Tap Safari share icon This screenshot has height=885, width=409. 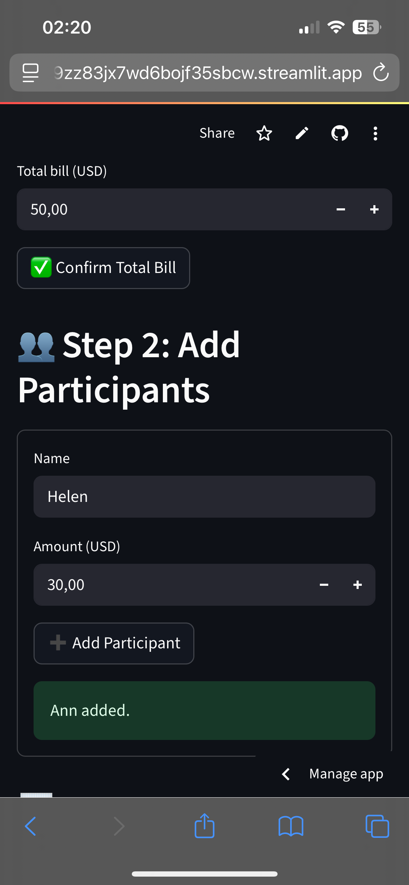click(204, 826)
